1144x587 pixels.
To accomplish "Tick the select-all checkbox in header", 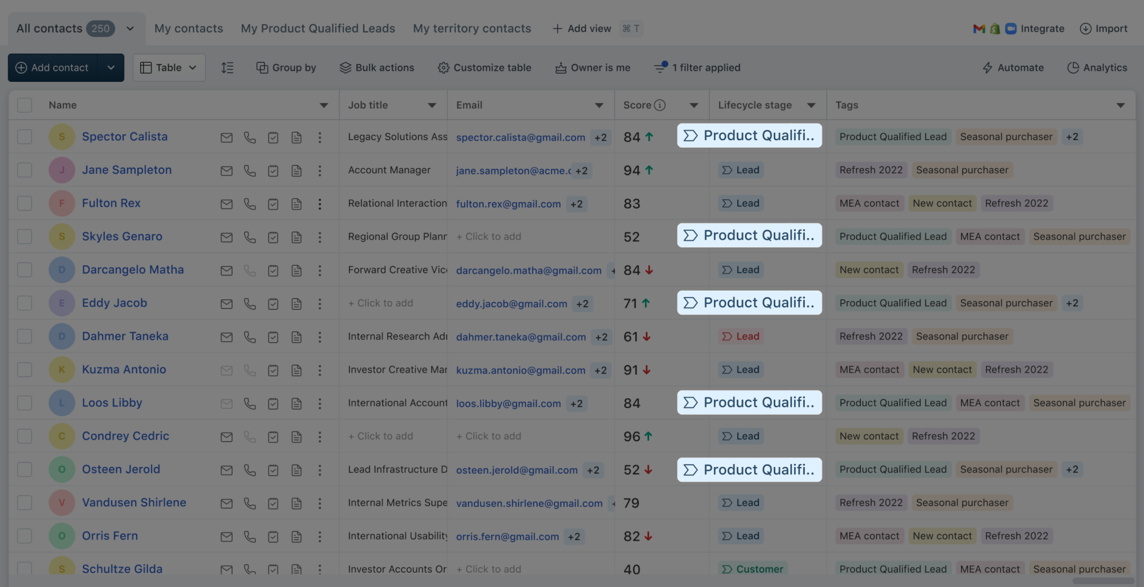I will click(x=25, y=105).
